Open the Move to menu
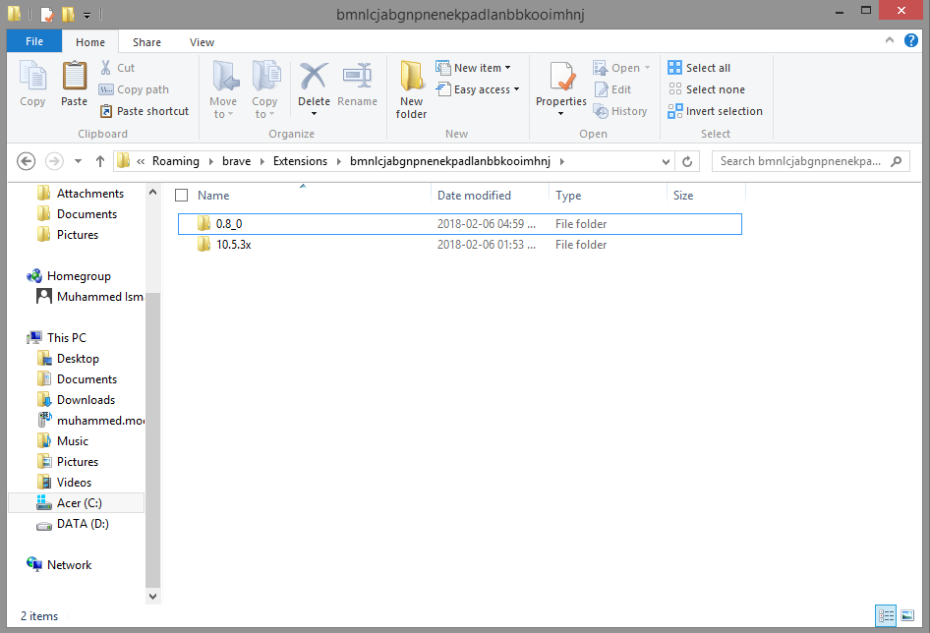930x633 pixels. (x=223, y=89)
